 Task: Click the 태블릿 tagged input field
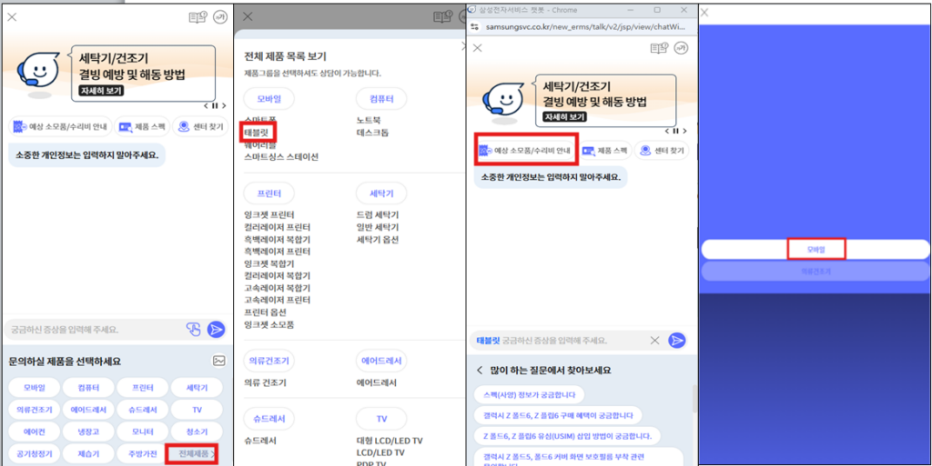[559, 341]
